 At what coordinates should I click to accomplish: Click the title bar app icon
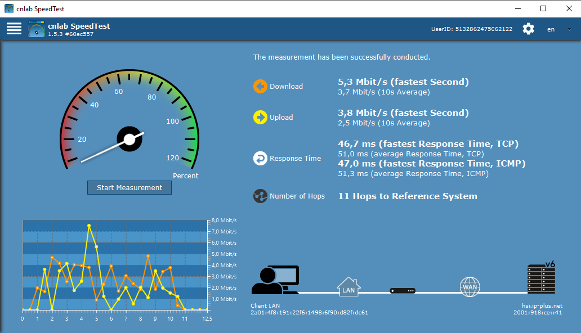9,8
